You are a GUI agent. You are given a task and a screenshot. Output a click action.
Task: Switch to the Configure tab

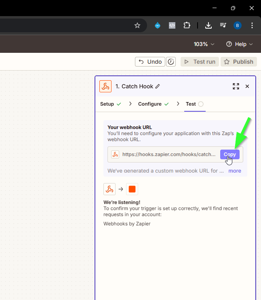tap(154, 104)
